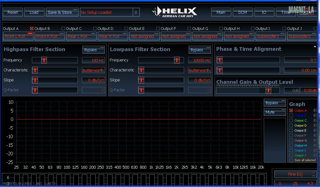Screen dimensions: 320x187
Task: Click the delay slider showing 0.00 cm
Action: point(248,70)
